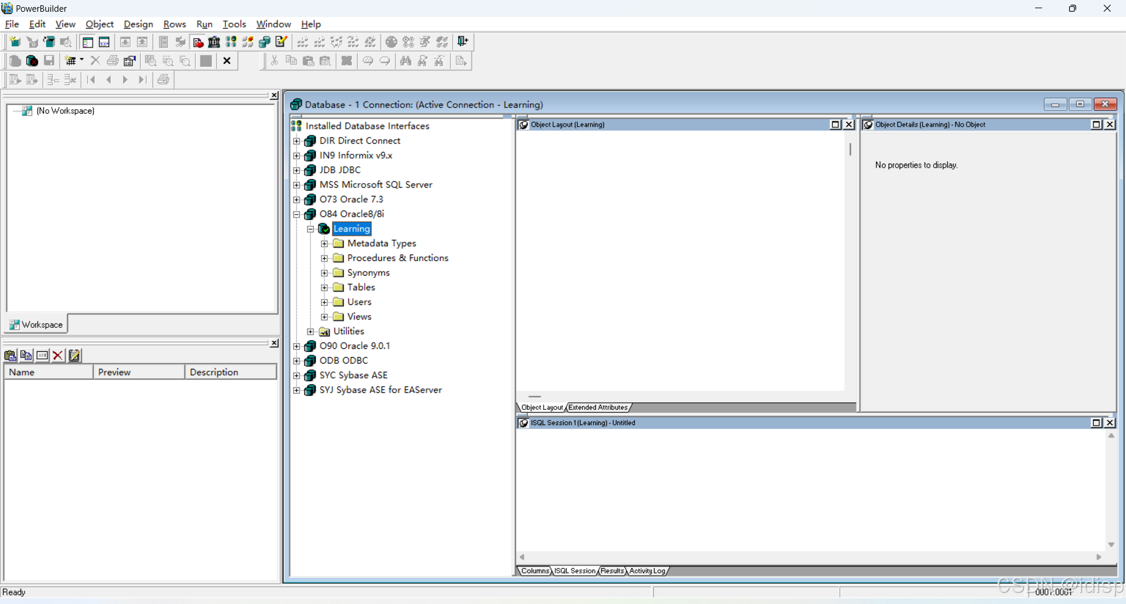Screen dimensions: 1126x604
Task: Collapse the Learning connection node
Action: click(311, 229)
